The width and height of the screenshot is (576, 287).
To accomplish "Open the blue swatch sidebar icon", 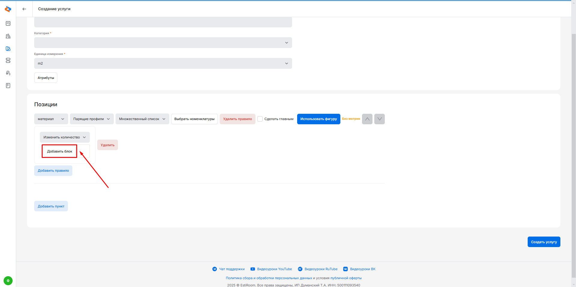I will (x=8, y=49).
